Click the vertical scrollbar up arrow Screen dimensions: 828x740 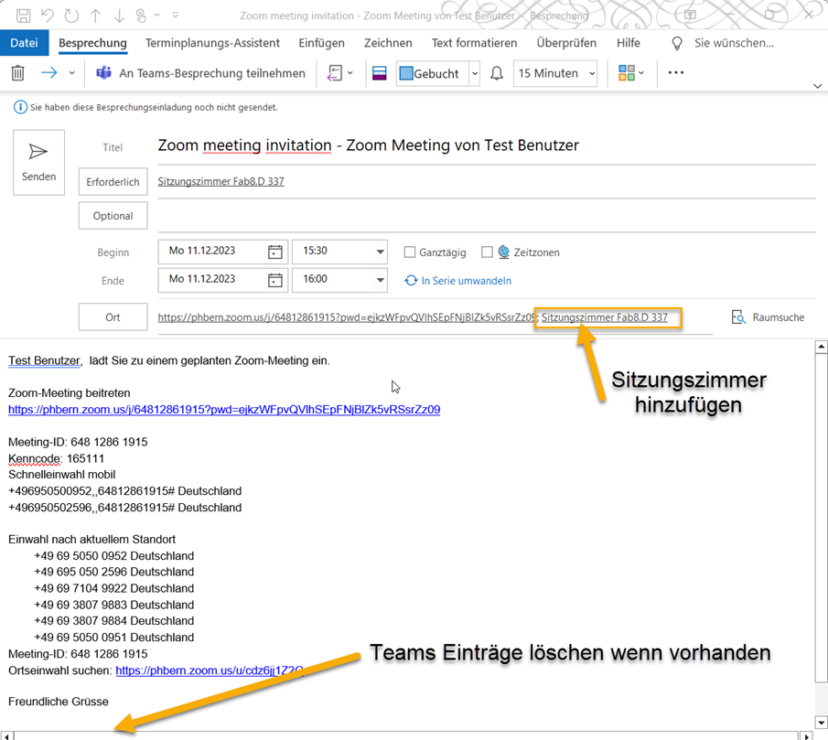821,347
